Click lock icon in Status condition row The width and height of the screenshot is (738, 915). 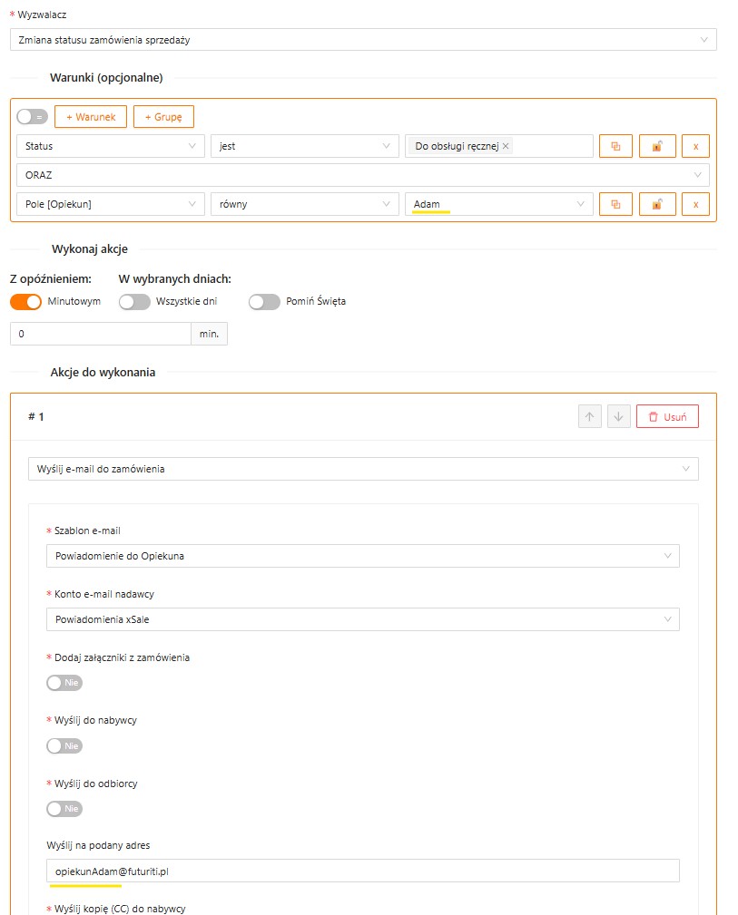pos(656,146)
